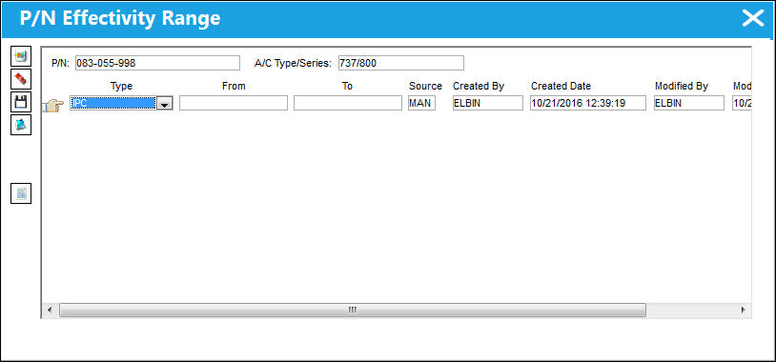The width and height of the screenshot is (776, 362).
Task: Open the Type dropdown showing IPC
Action: tap(165, 103)
